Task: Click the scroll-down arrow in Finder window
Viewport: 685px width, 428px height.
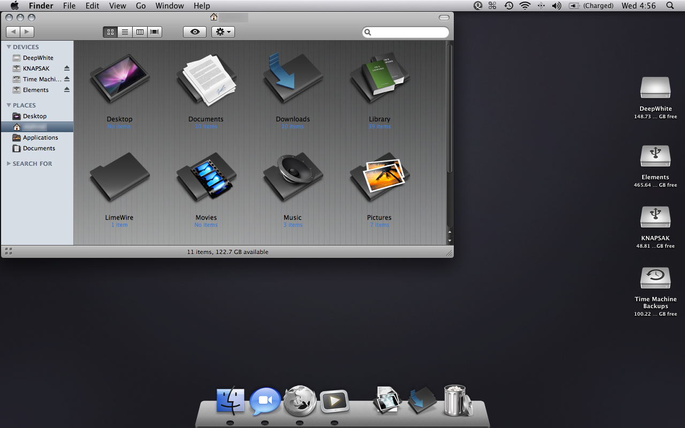Action: [x=450, y=240]
